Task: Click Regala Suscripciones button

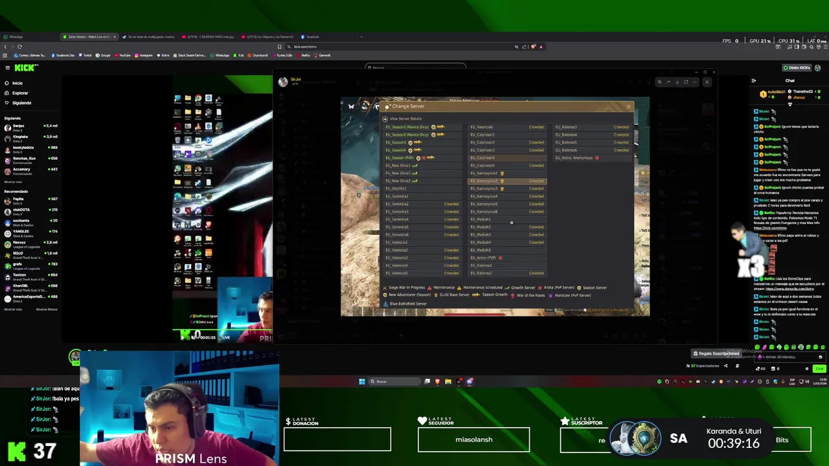Action: 716,353
